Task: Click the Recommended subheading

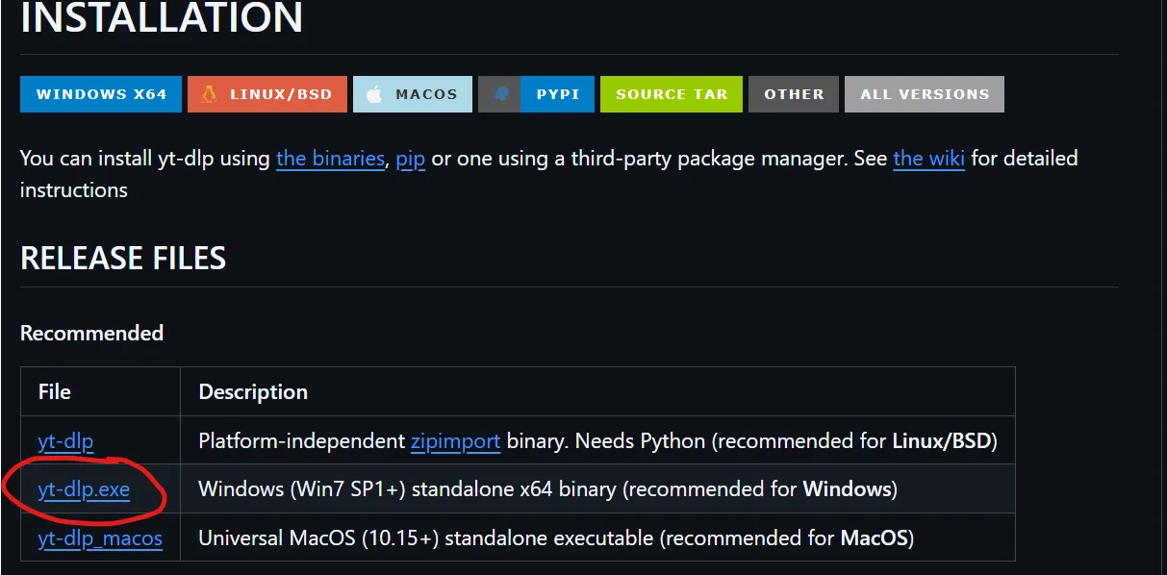Action: pos(91,333)
